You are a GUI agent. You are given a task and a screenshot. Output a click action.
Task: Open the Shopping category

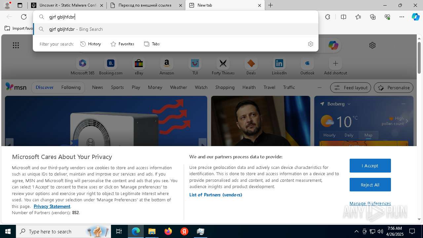pos(225,88)
